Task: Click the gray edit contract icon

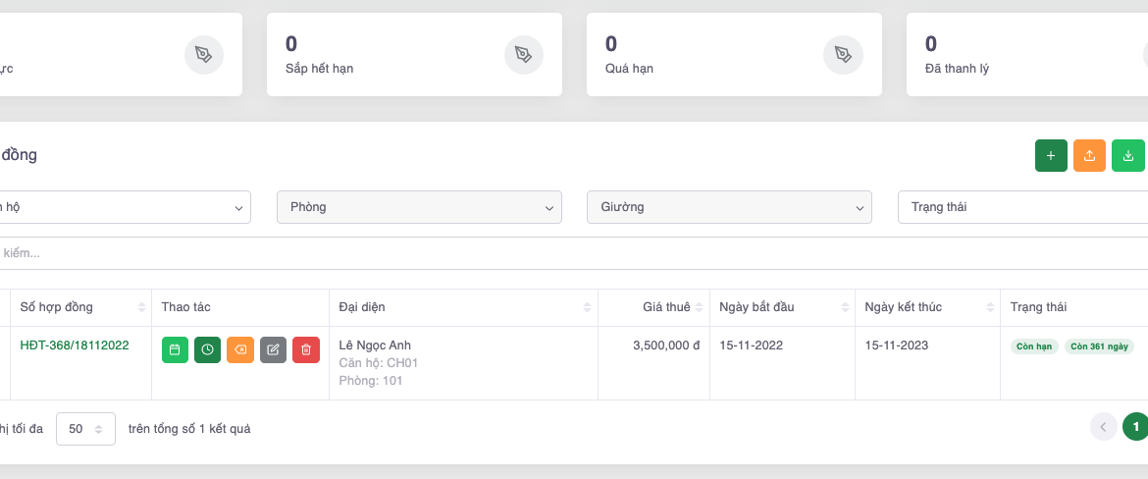Action: pyautogui.click(x=273, y=349)
